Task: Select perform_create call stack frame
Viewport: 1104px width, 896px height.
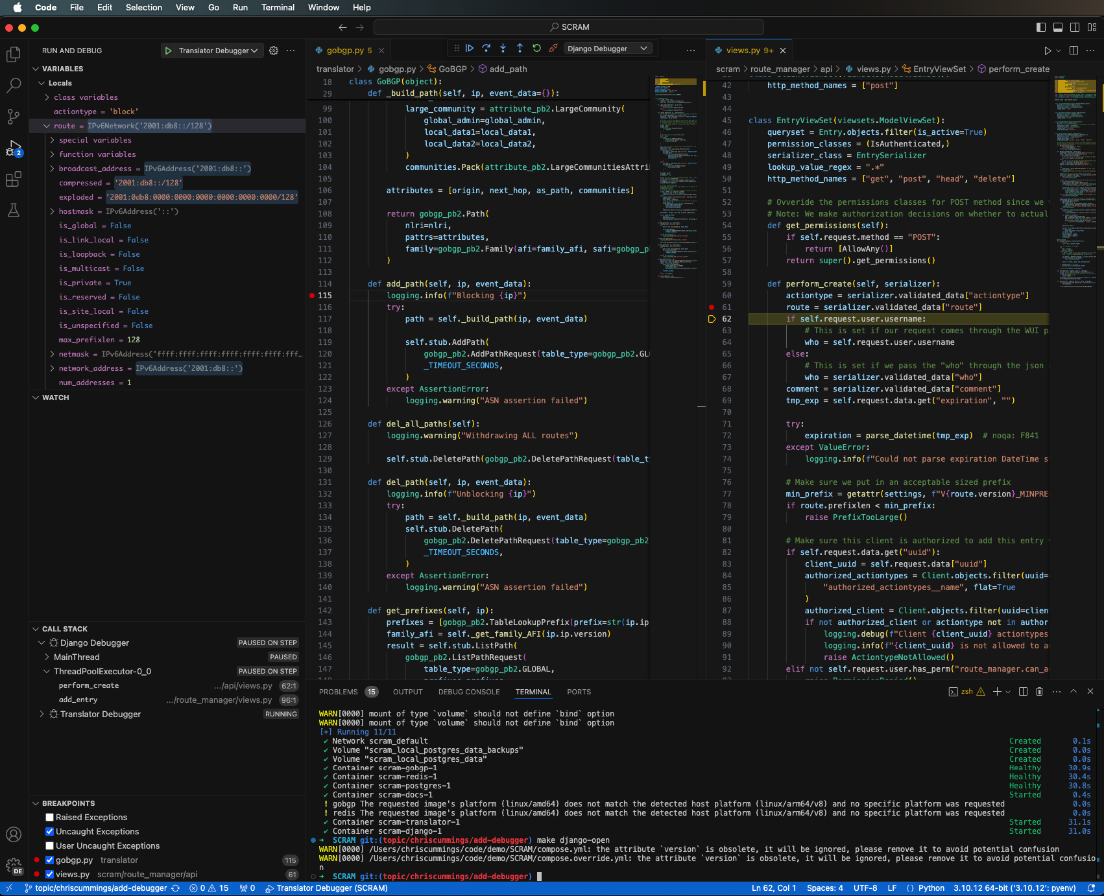Action: [167, 686]
